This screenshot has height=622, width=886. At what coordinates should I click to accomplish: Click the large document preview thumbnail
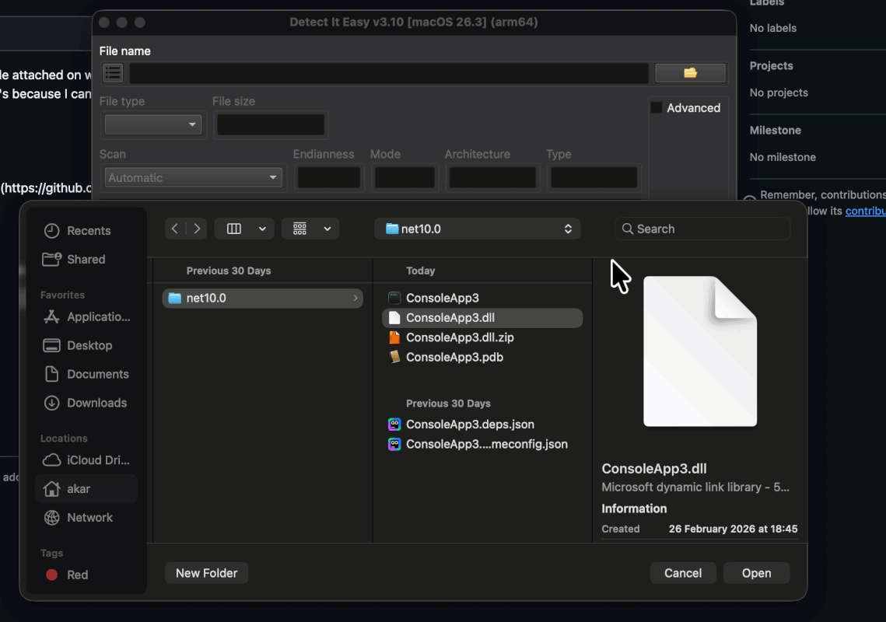(x=700, y=351)
